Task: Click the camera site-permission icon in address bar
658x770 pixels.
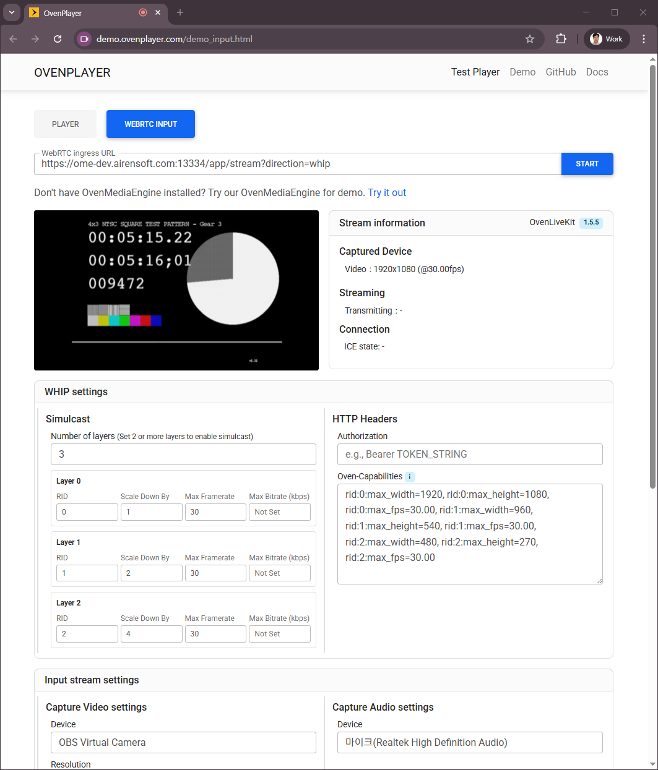Action: pos(84,39)
